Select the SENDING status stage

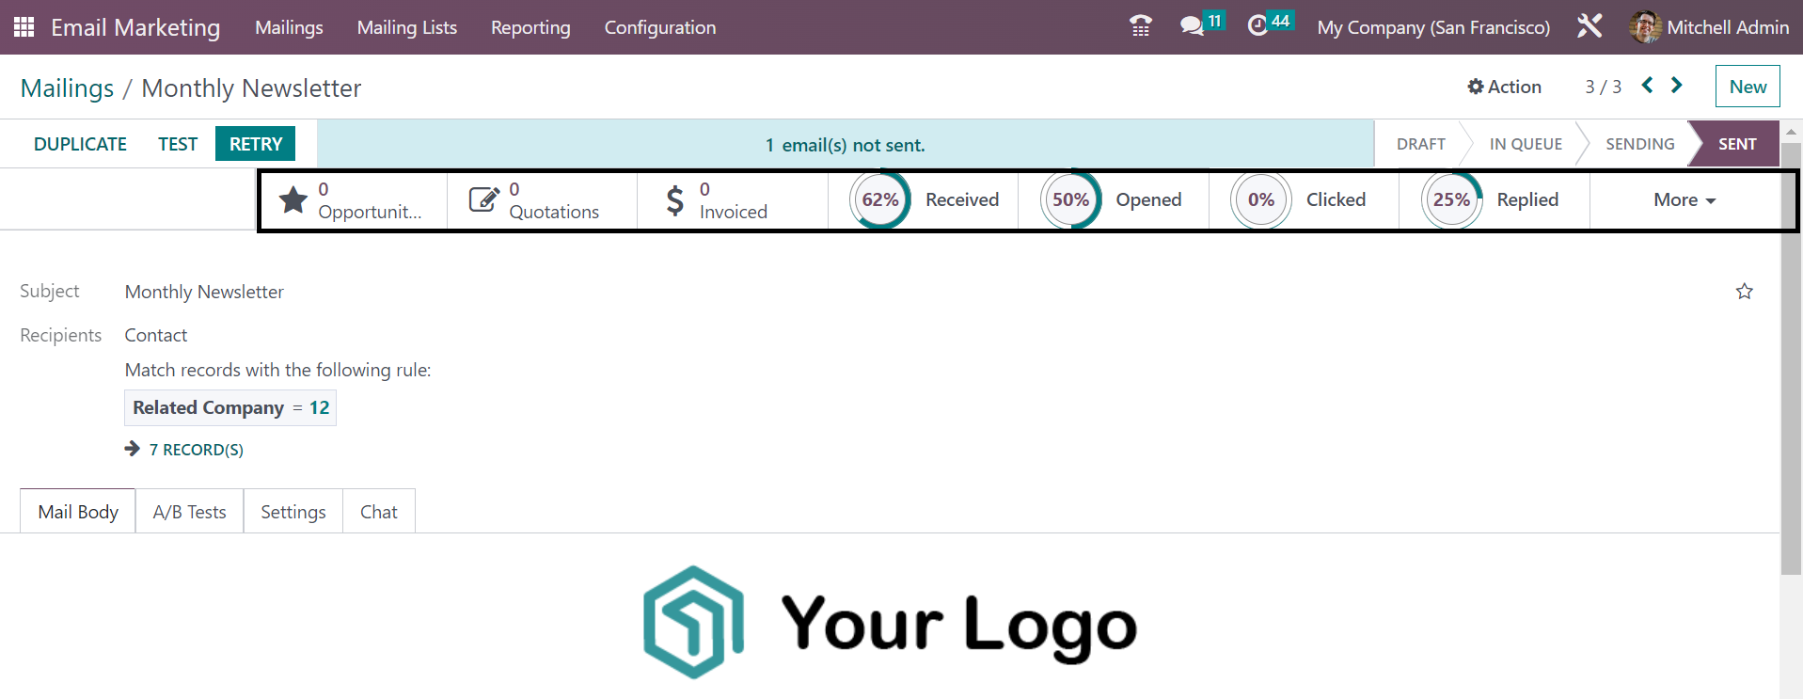(1639, 144)
